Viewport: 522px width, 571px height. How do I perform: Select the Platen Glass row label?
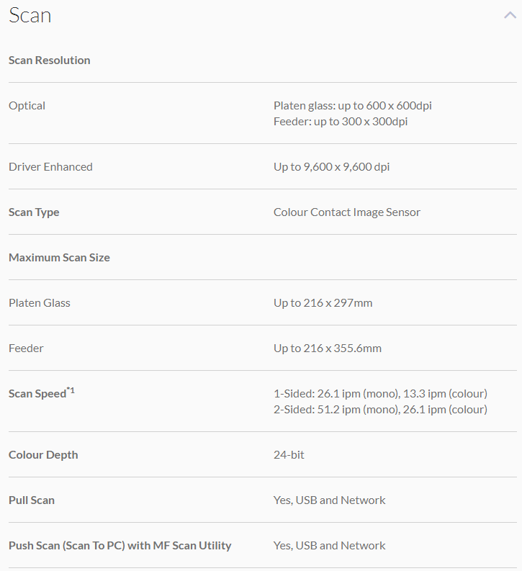[x=40, y=303]
